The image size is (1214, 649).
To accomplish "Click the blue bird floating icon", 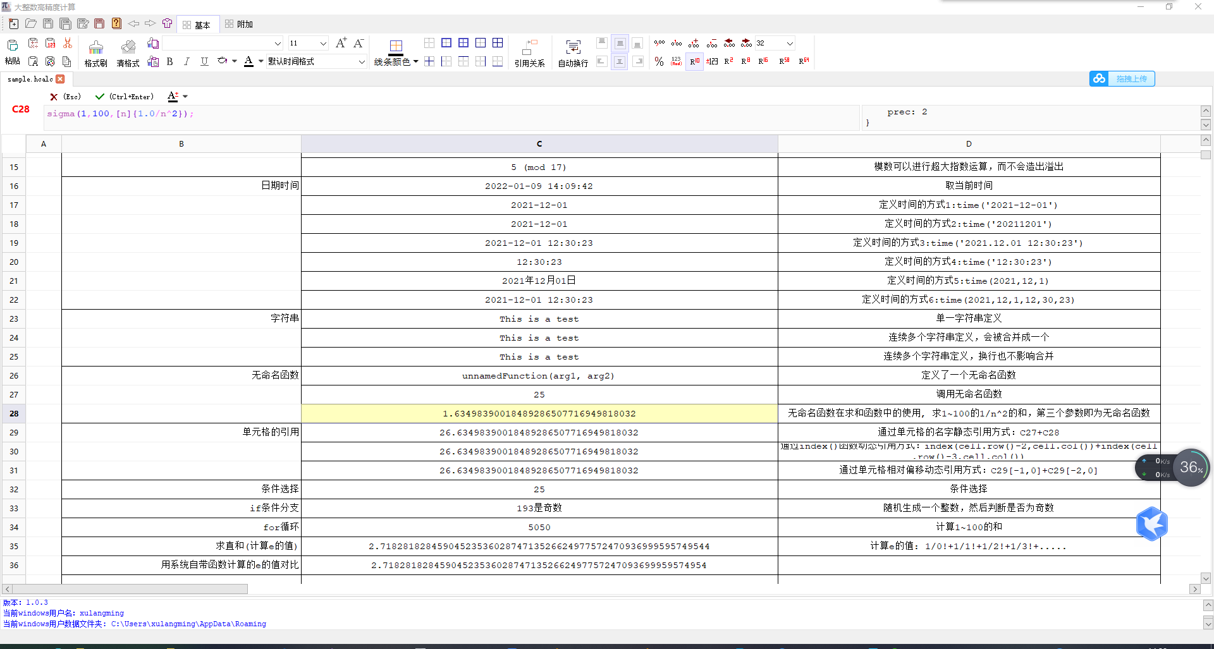I will click(x=1151, y=524).
